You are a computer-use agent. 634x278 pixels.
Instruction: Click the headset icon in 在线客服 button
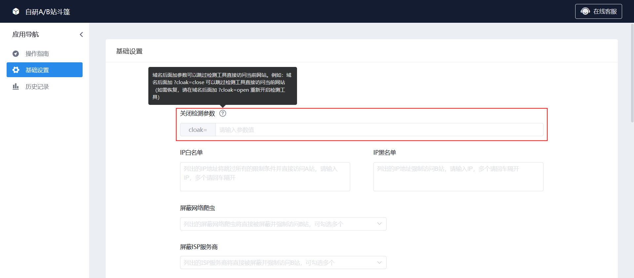[585, 11]
